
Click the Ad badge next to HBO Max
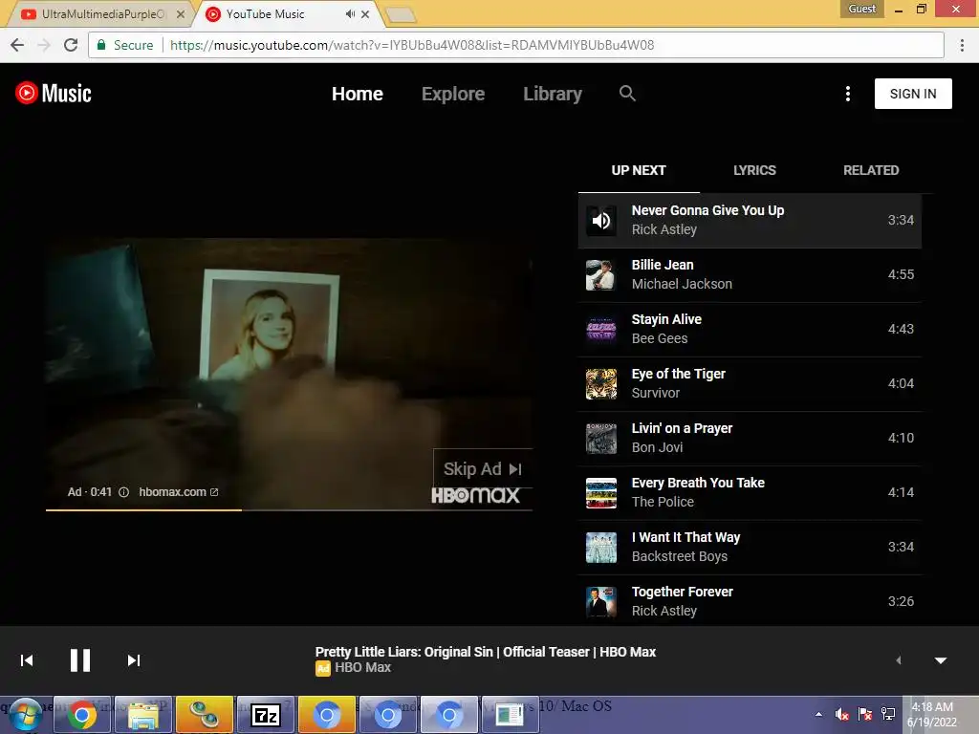(323, 668)
